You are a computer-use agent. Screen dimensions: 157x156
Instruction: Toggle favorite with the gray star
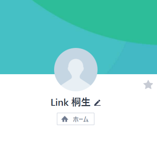148,84
